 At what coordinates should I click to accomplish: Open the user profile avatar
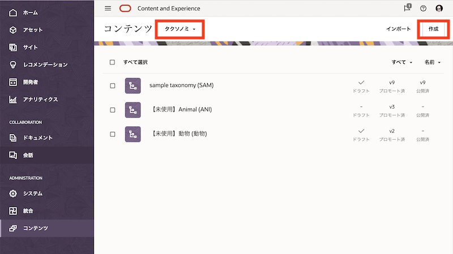(439, 8)
